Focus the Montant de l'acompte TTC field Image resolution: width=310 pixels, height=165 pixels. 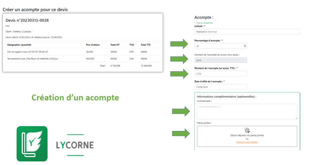(x=221, y=74)
